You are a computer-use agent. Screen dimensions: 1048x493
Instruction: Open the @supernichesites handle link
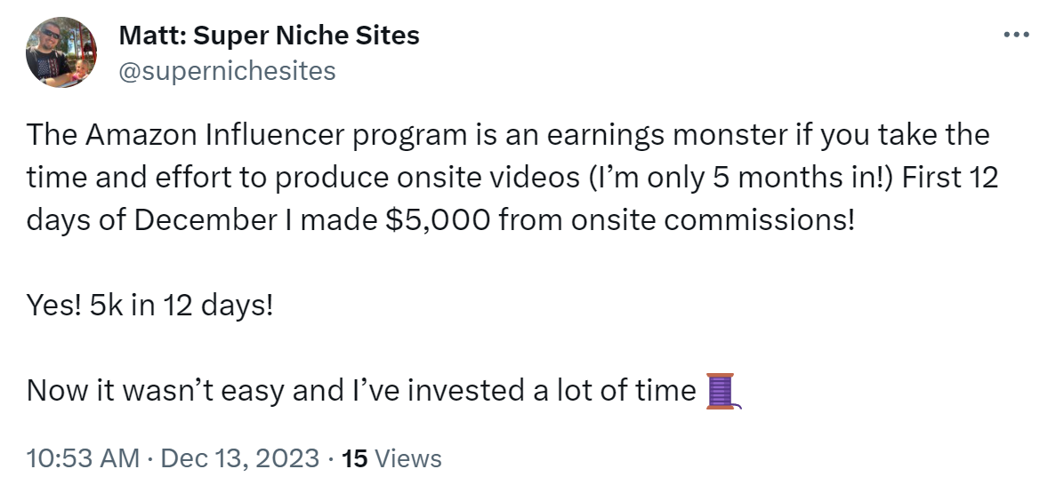pos(227,70)
